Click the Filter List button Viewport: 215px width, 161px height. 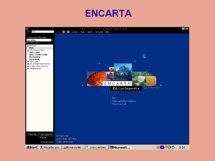coord(46,137)
